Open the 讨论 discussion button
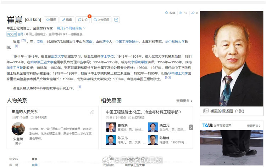The width and height of the screenshot is (266, 167). click(x=82, y=20)
